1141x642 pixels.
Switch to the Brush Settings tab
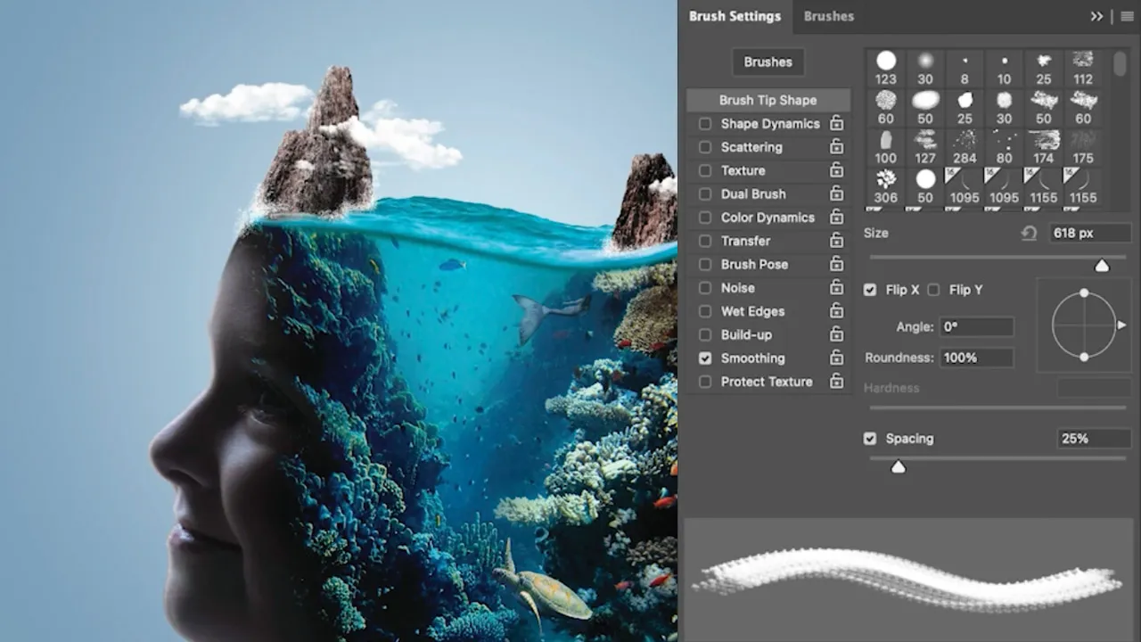735,16
